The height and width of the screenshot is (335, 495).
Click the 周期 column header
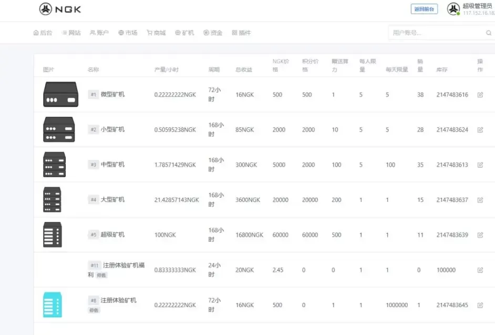(214, 69)
